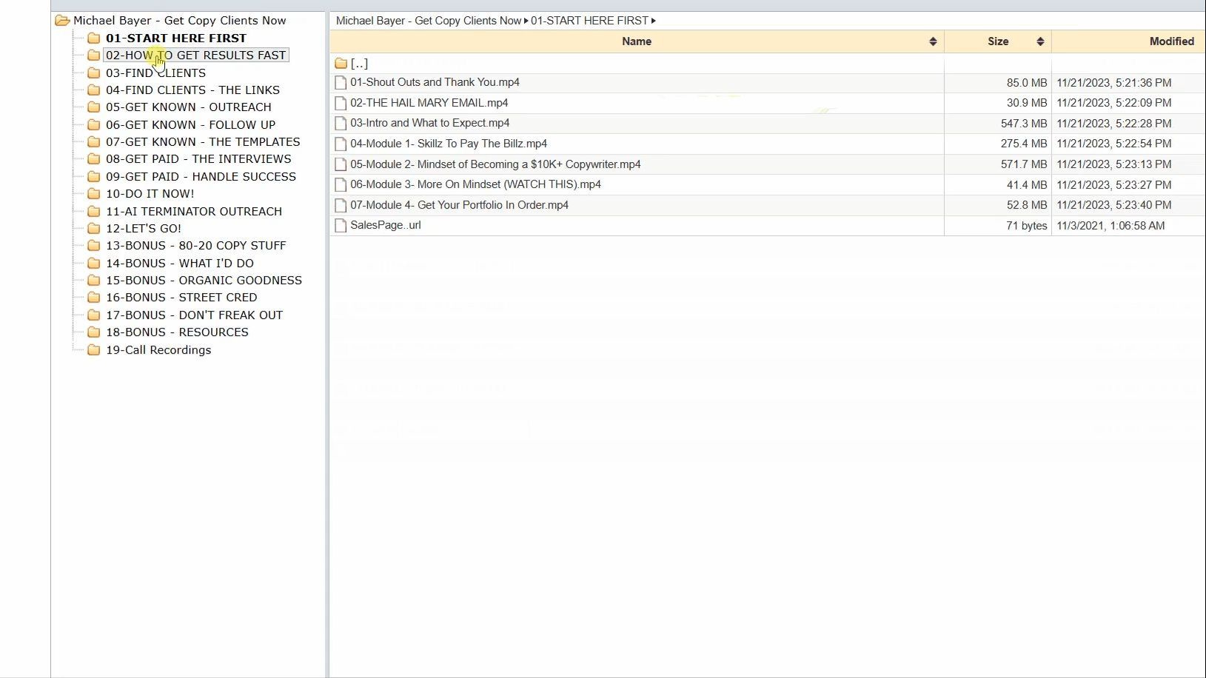1206x678 pixels.
Task: Select 01-START HERE FIRST in tree
Action: [176, 38]
